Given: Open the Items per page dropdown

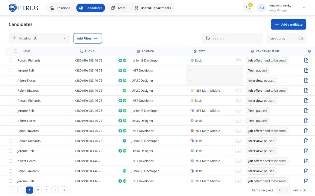Looking at the screenshot, I should pos(283,190).
